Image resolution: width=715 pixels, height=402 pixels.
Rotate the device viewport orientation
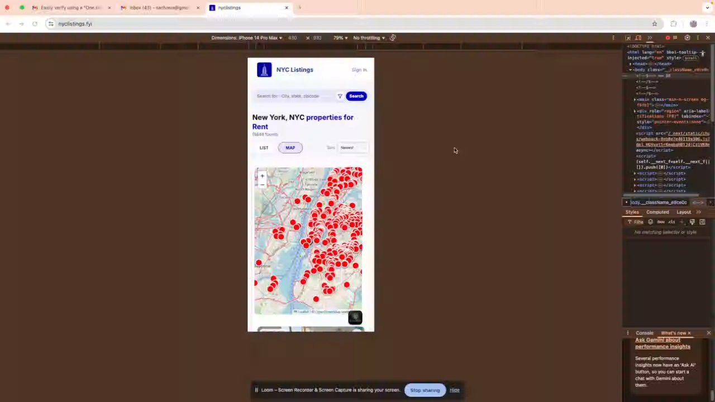pos(393,38)
